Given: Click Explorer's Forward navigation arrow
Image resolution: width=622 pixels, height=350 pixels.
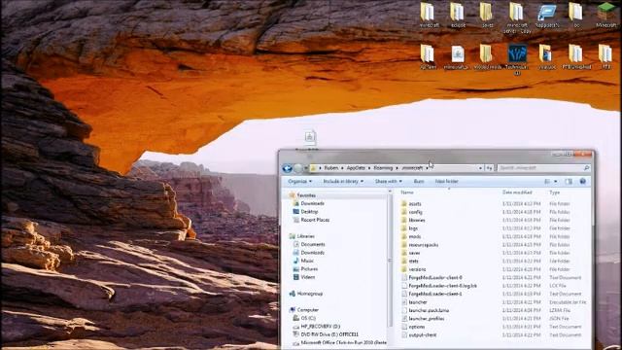Looking at the screenshot, I should coord(298,168).
